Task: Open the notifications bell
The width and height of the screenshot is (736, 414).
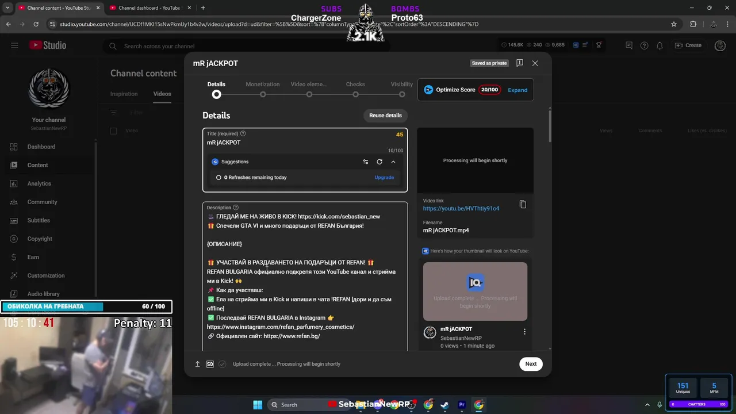Action: [x=660, y=45]
